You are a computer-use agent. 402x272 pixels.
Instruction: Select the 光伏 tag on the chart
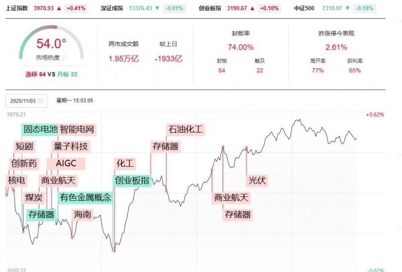(257, 180)
